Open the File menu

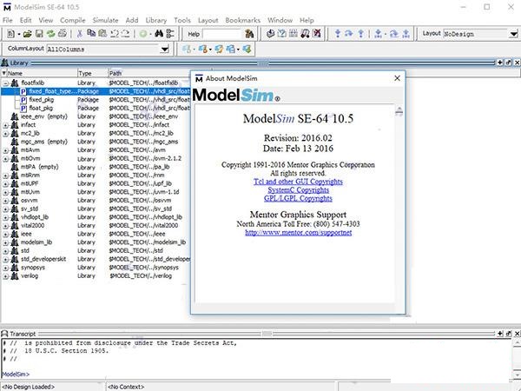tap(7, 20)
